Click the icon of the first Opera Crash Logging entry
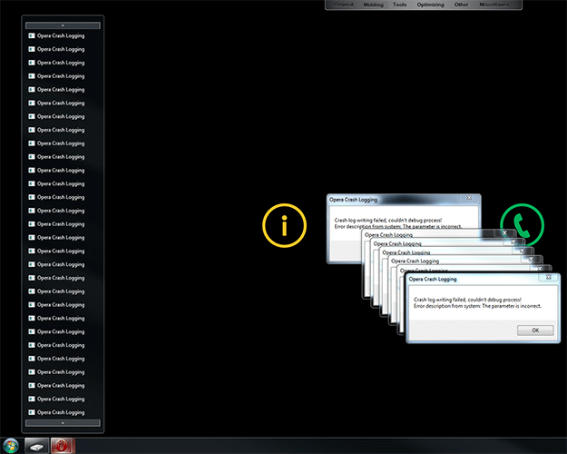The height and width of the screenshot is (454, 567). (32, 36)
